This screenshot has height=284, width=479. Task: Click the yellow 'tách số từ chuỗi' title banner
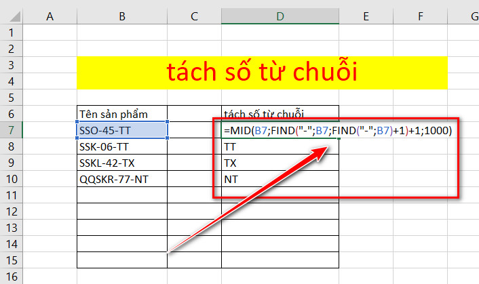[x=262, y=73]
